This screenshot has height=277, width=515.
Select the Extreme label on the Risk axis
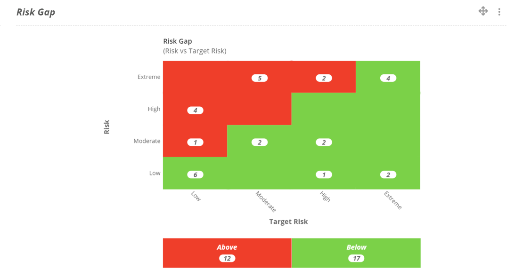tap(148, 77)
